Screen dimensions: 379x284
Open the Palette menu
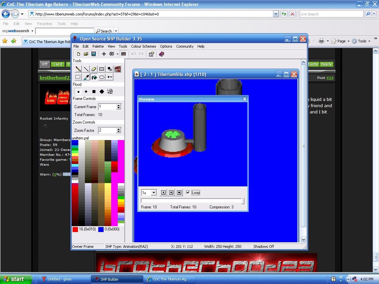coord(98,46)
